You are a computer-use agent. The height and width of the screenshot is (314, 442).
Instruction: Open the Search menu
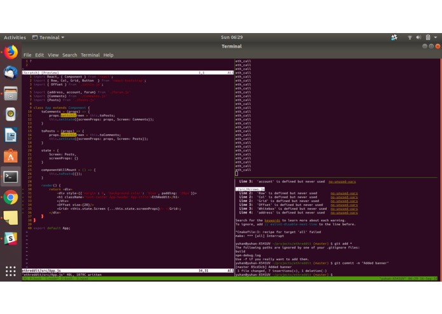[69, 55]
